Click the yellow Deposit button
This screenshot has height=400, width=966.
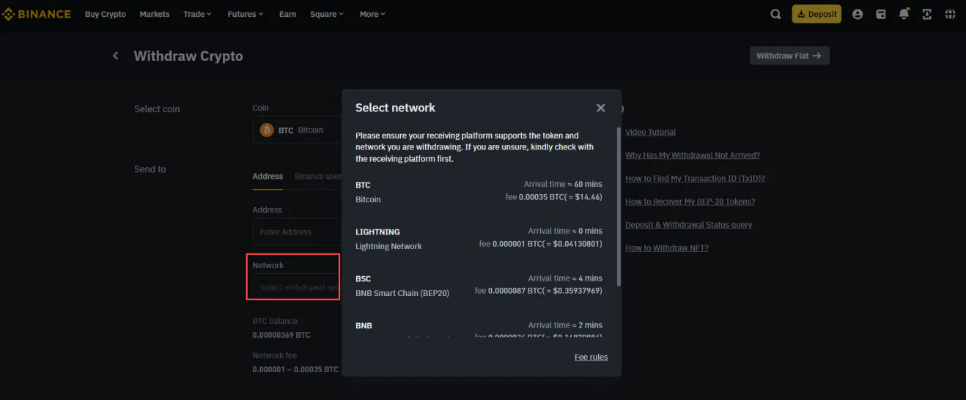(816, 14)
